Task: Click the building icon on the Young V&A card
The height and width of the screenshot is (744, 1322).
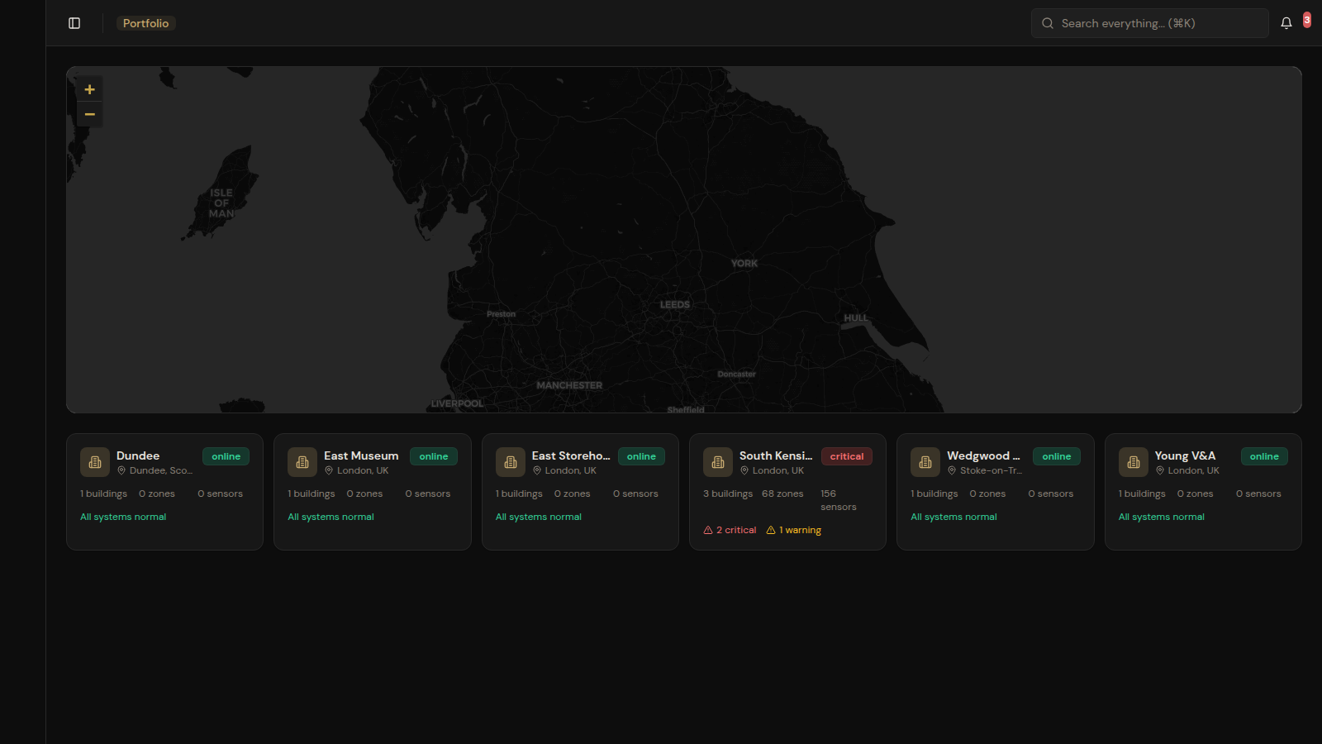Action: 1133,462
